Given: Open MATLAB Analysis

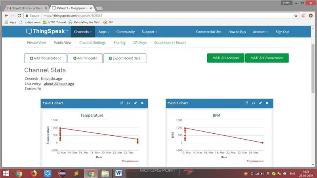Looking at the screenshot, I should [225, 58].
